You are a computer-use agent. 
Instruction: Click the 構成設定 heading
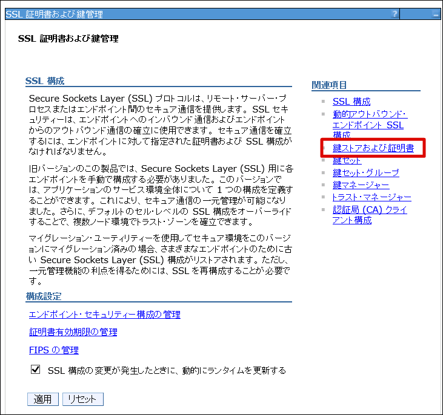point(43,296)
